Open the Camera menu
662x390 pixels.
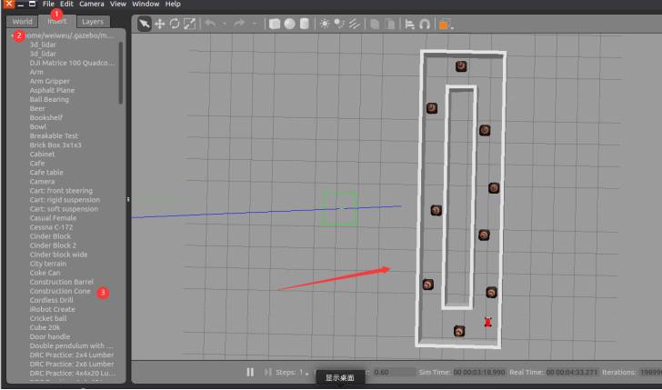[x=92, y=5]
